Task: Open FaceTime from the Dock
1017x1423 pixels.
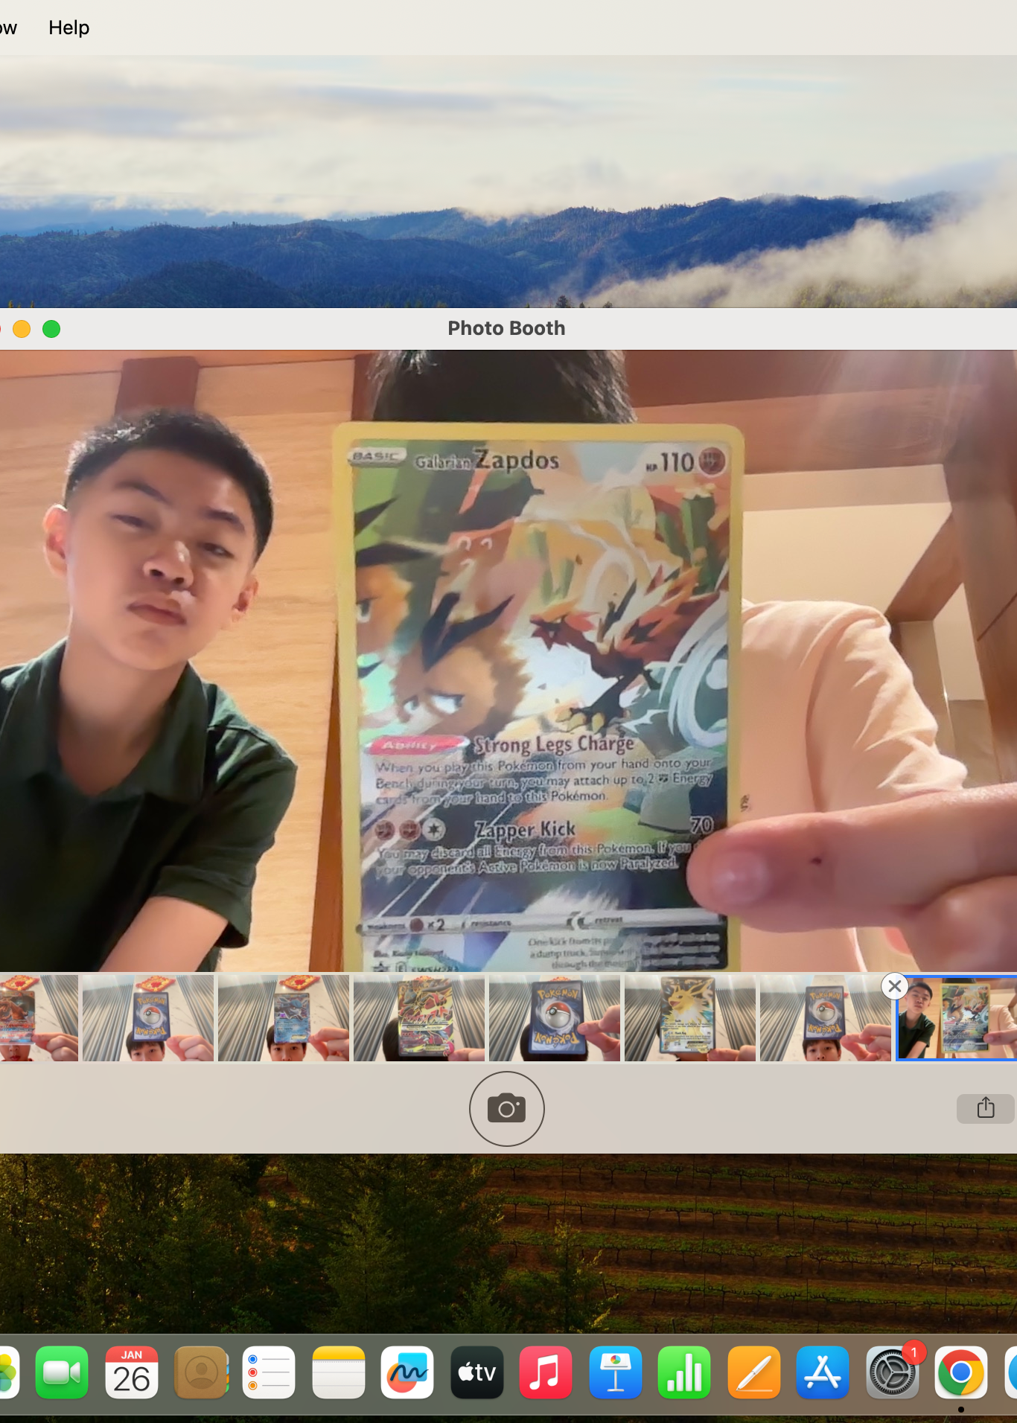Action: [x=62, y=1372]
